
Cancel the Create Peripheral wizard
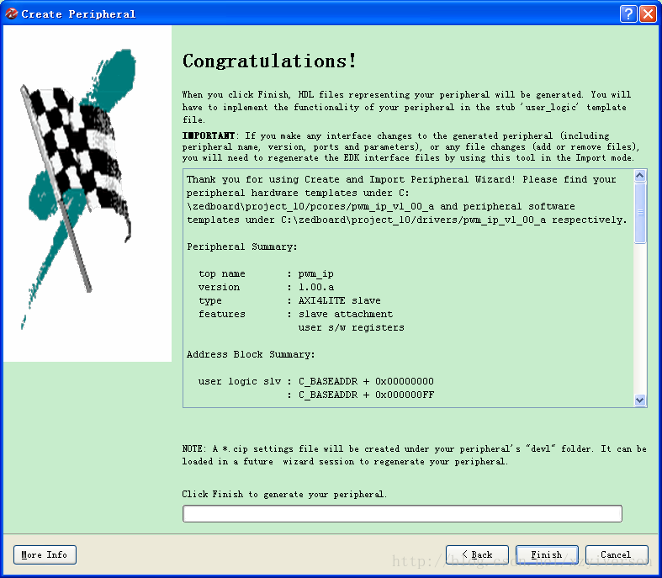(x=617, y=554)
